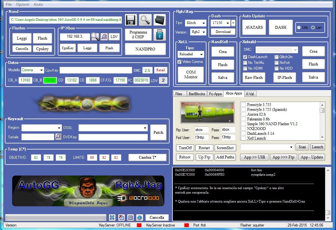This screenshot has width=336, height=230.
Task: Open the Aiuto menu
Action: tap(38, 4)
